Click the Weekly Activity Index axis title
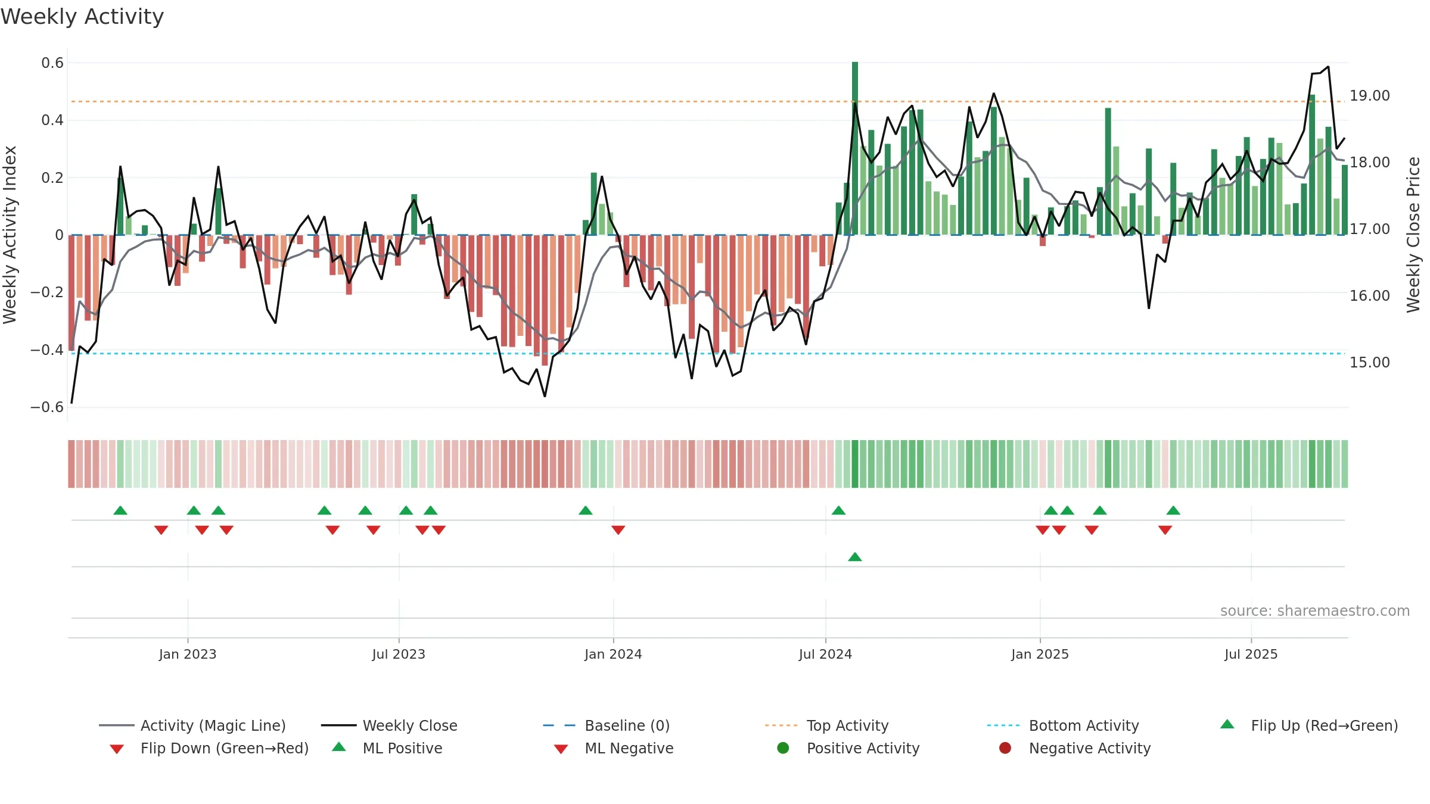1430x804 pixels. point(10,235)
